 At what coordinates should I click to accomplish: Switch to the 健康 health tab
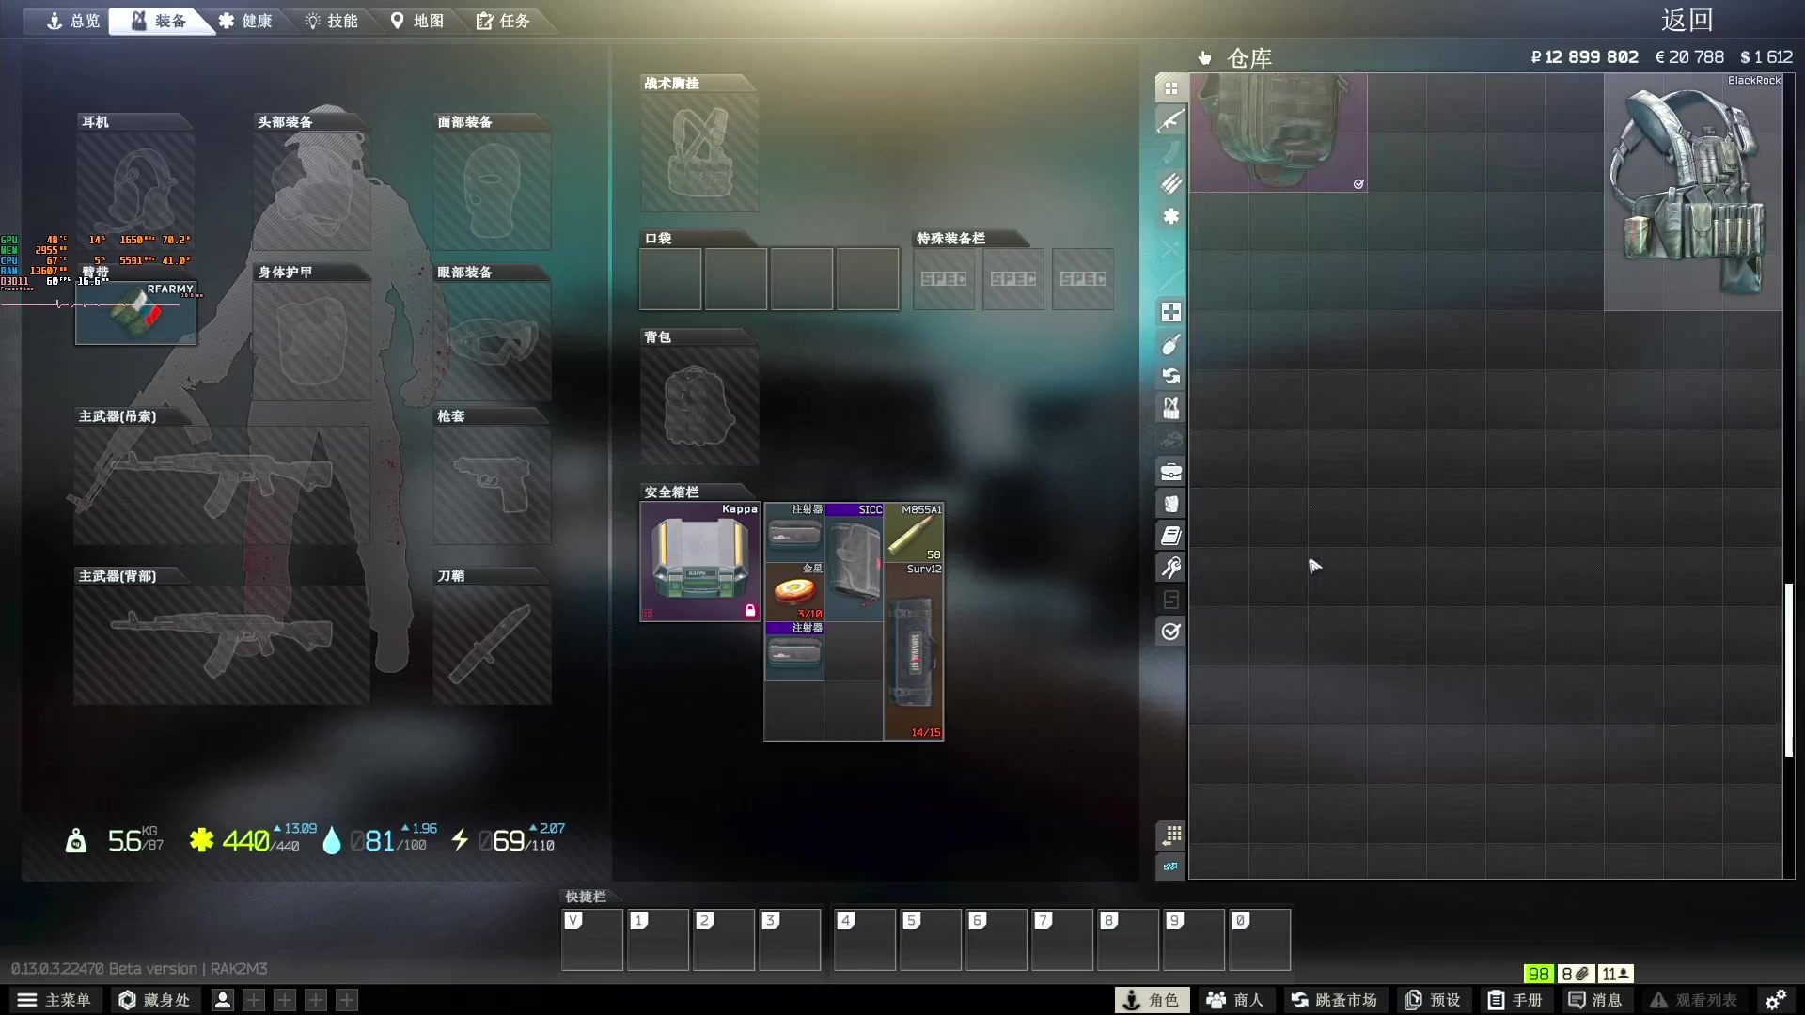(245, 21)
